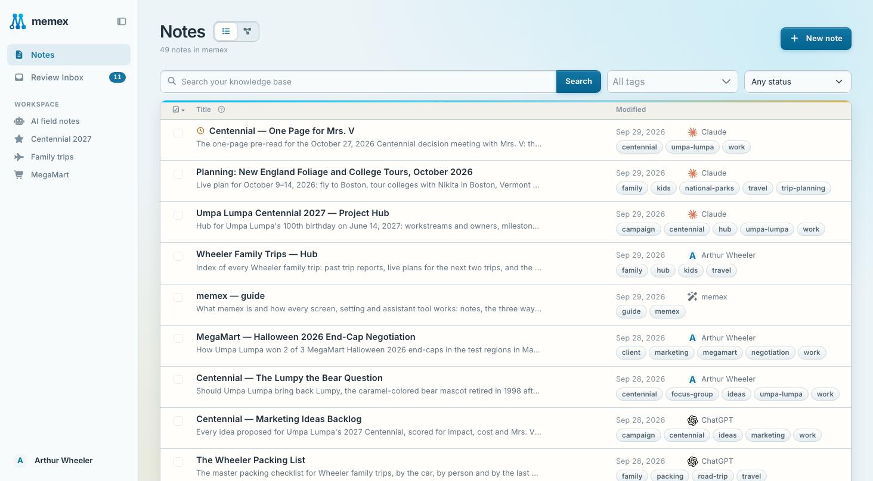Check the New England Foliage planning row
Image resolution: width=873 pixels, height=481 pixels.
pyautogui.click(x=178, y=174)
